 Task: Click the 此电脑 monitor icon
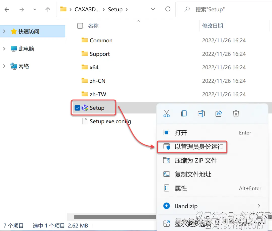[x=14, y=49]
